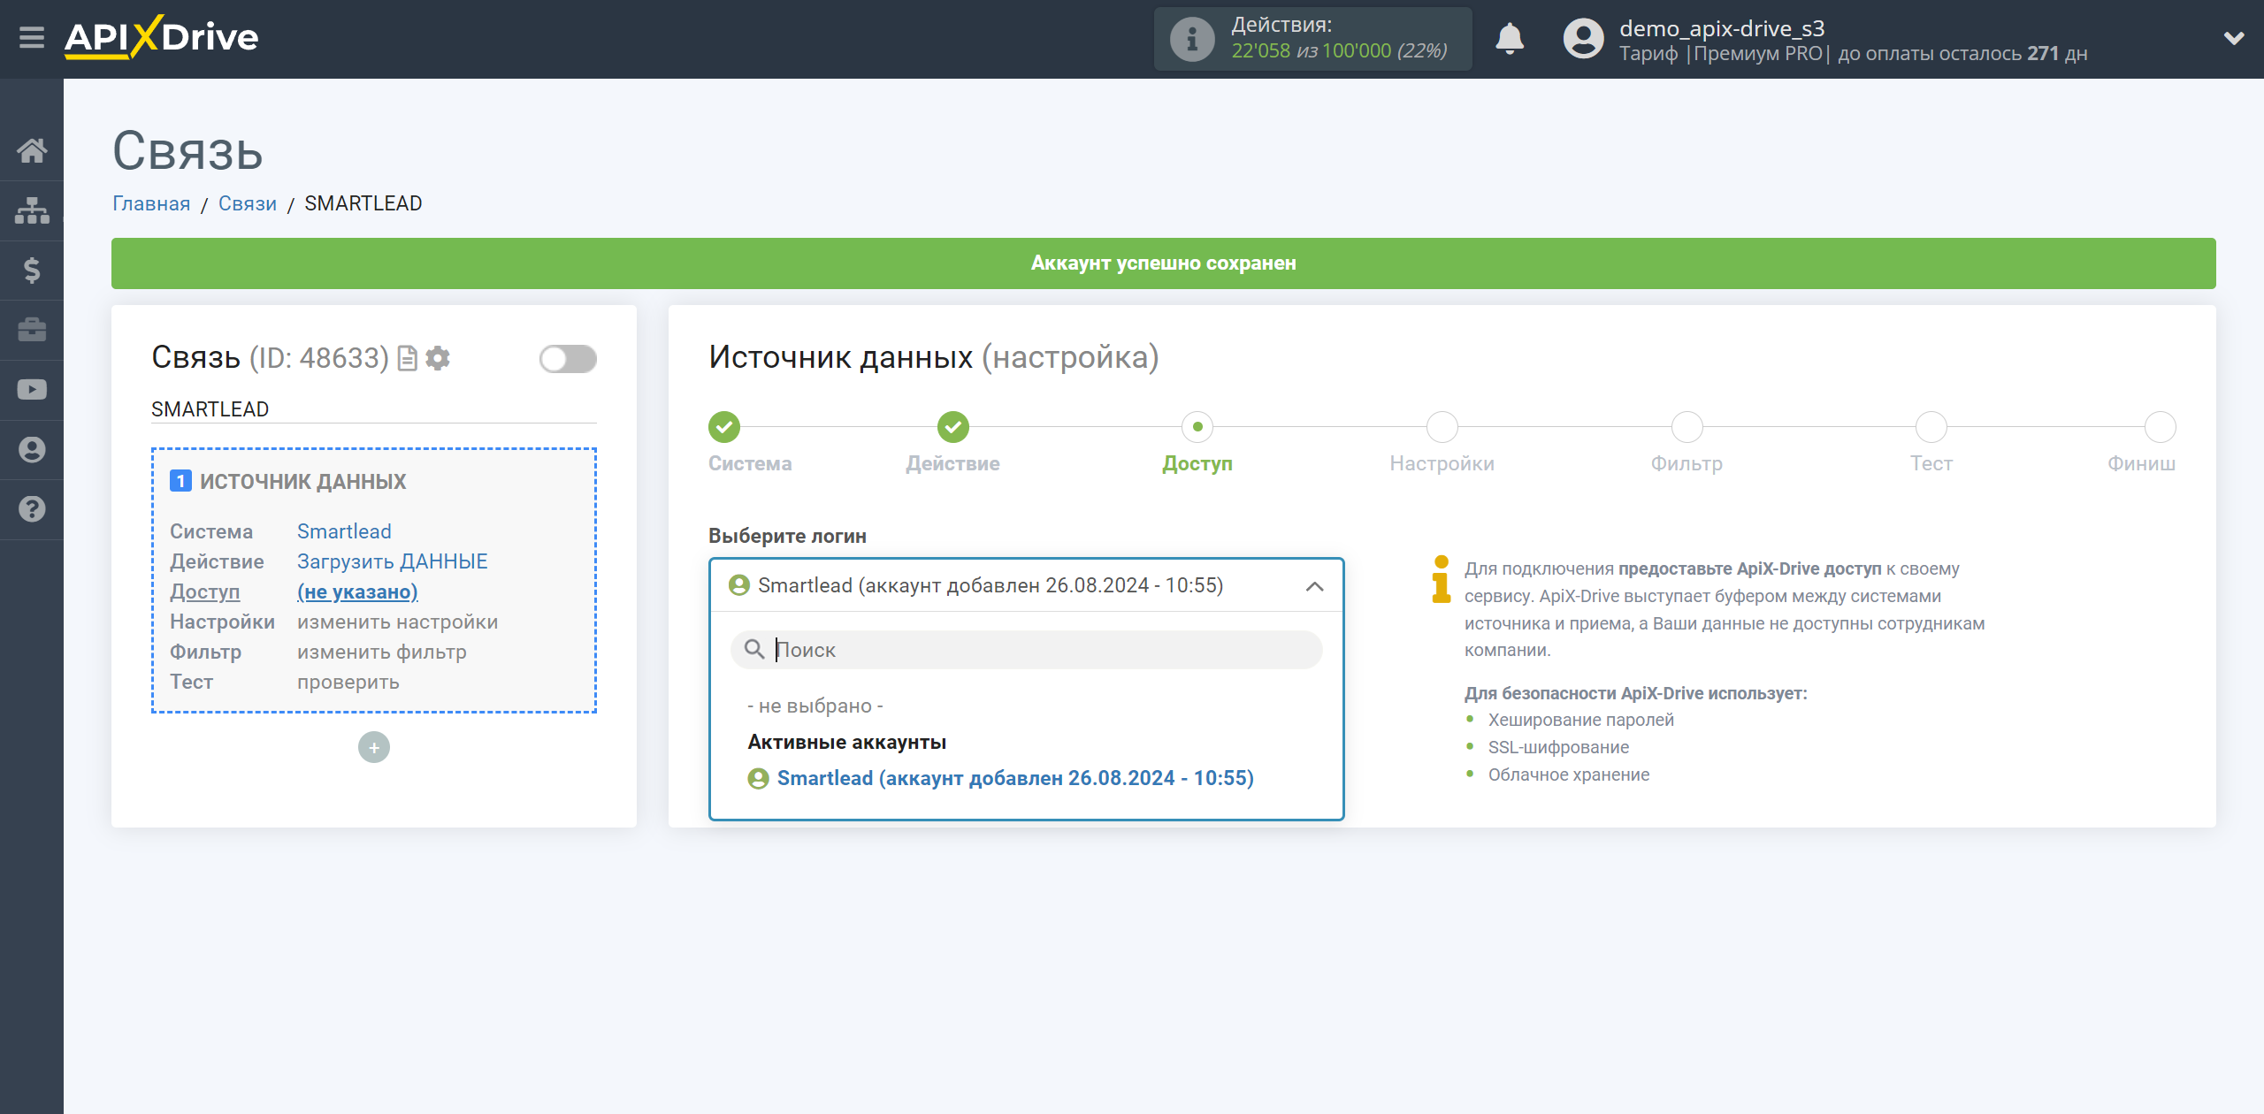
Task: Open the notifications bell
Action: click(1510, 39)
